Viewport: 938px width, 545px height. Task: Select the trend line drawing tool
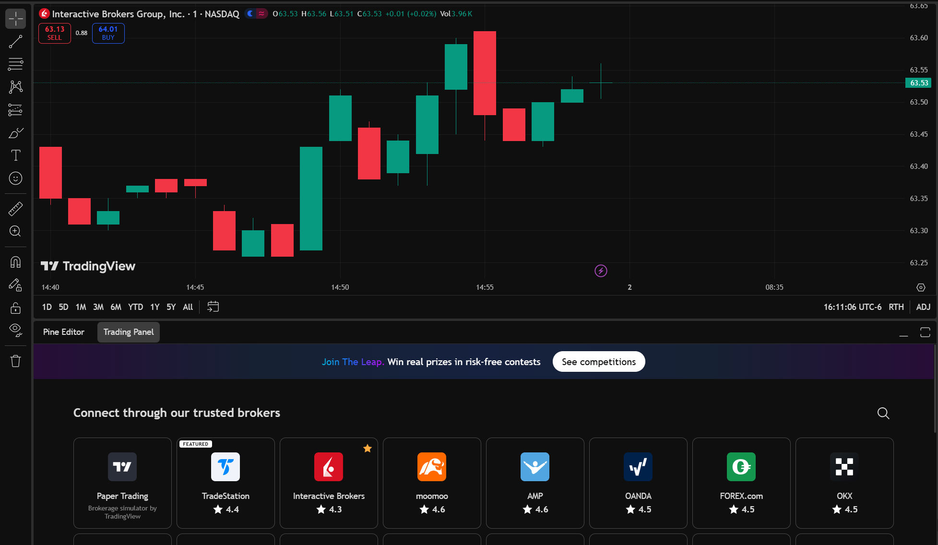(x=15, y=42)
